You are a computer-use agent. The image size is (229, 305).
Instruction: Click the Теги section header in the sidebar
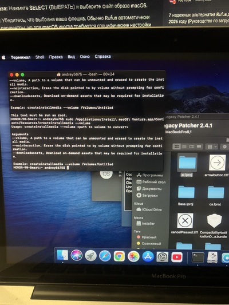[x=137, y=232]
